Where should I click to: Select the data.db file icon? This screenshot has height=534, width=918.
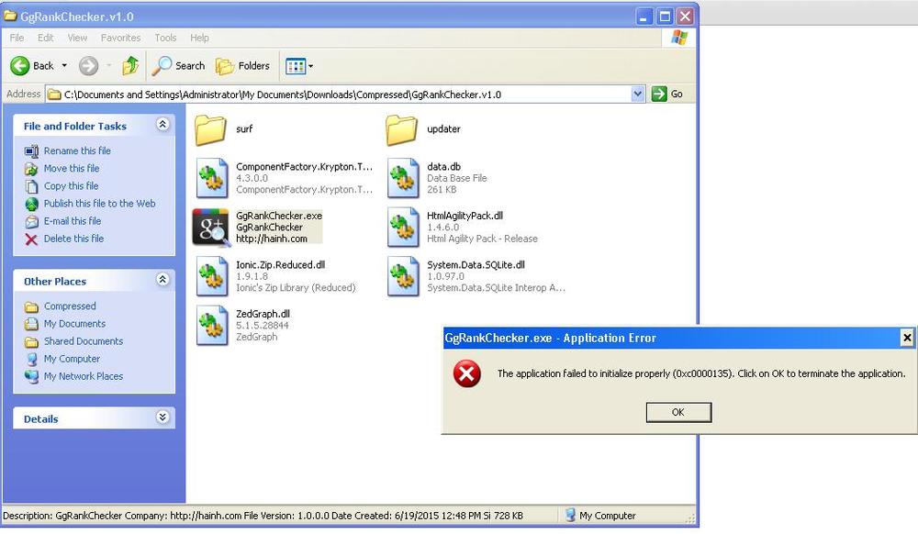(x=403, y=178)
